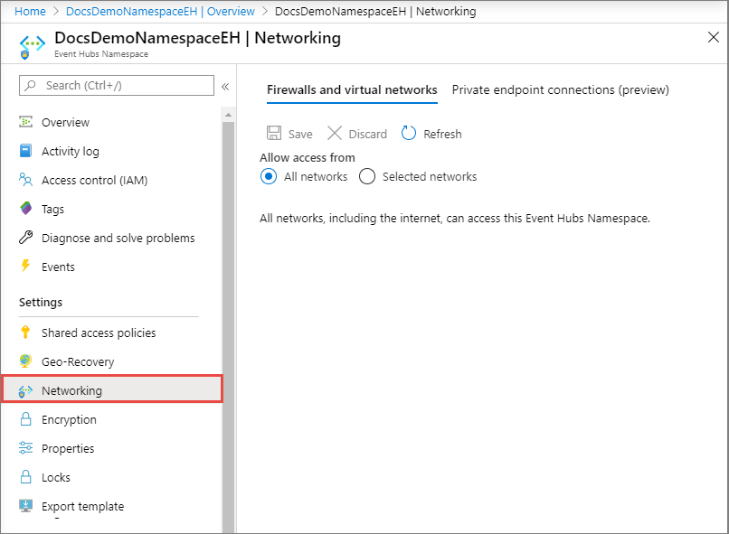Image resolution: width=729 pixels, height=534 pixels.
Task: Click the Discard X icon
Action: pyautogui.click(x=335, y=133)
